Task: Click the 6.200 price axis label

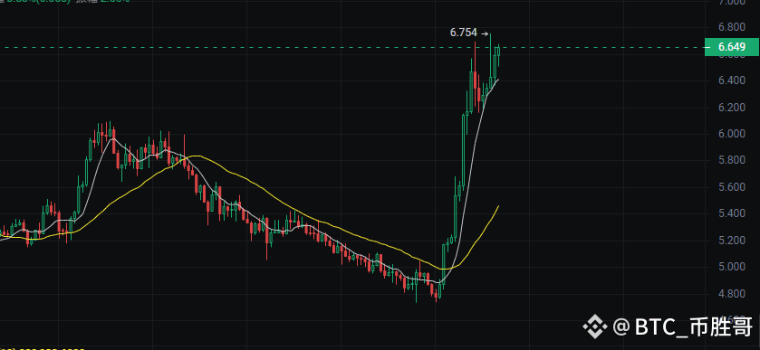Action: [x=732, y=108]
